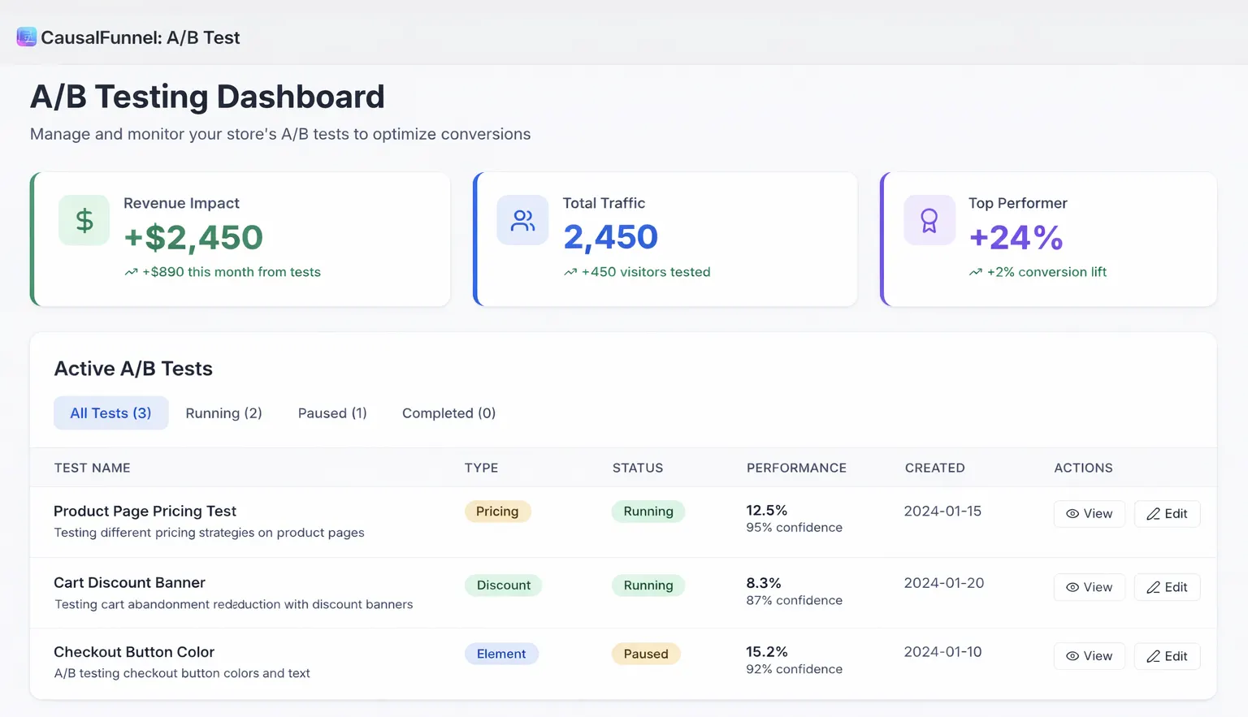1248x717 pixels.
Task: Edit the Cart Discount Banner test
Action: [x=1167, y=587]
